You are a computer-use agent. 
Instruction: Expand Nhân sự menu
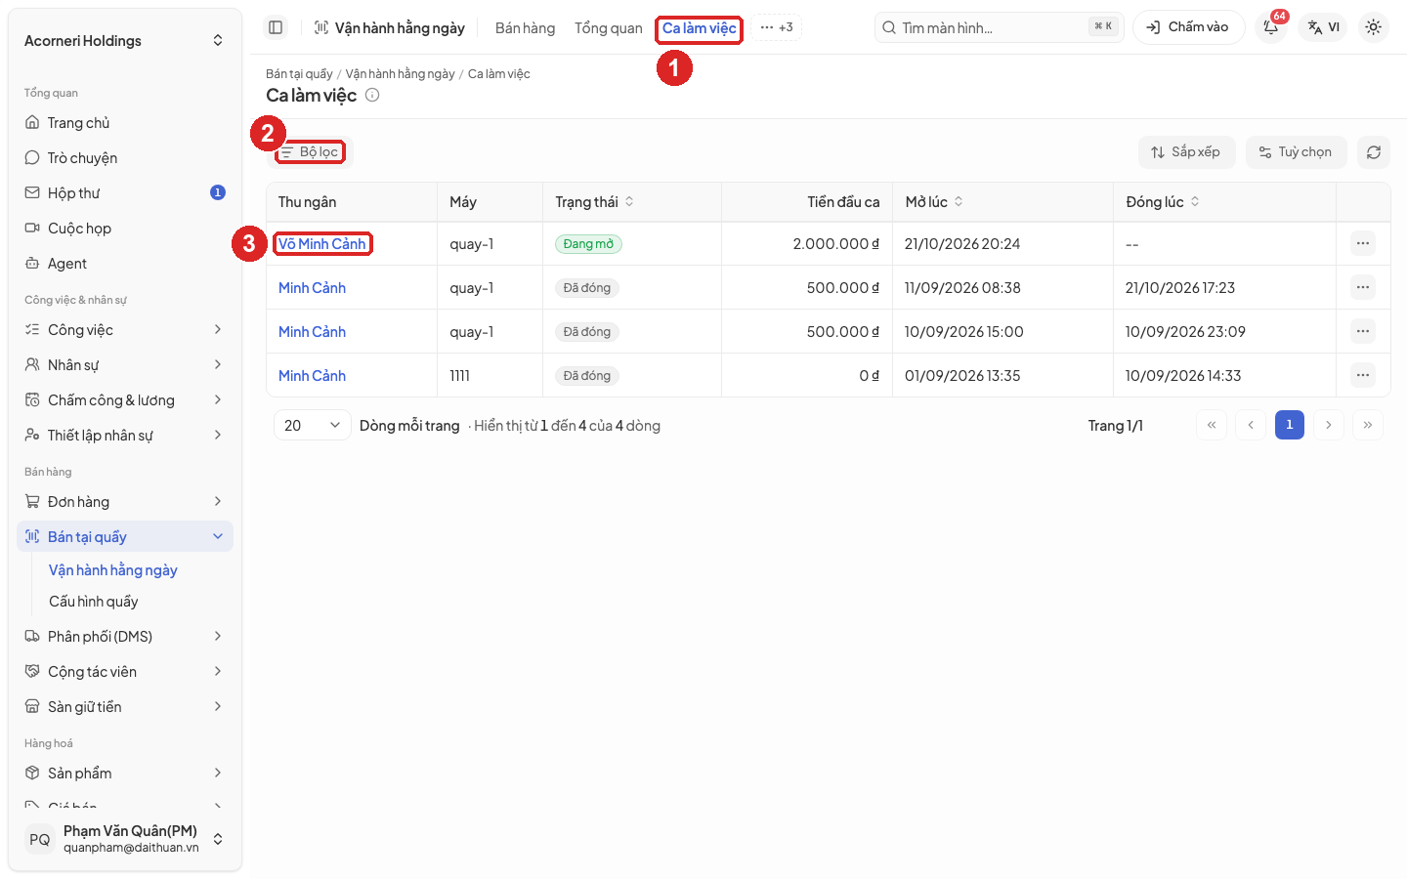click(125, 365)
